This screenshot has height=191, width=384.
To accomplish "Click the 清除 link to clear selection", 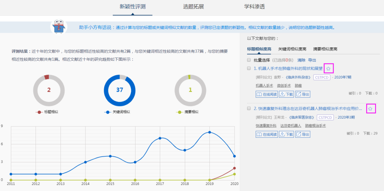I will (x=301, y=60).
